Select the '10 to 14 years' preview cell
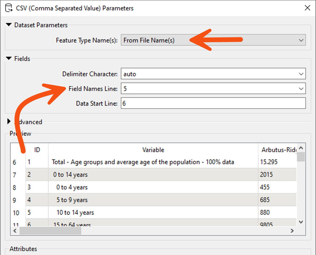 coord(153,213)
